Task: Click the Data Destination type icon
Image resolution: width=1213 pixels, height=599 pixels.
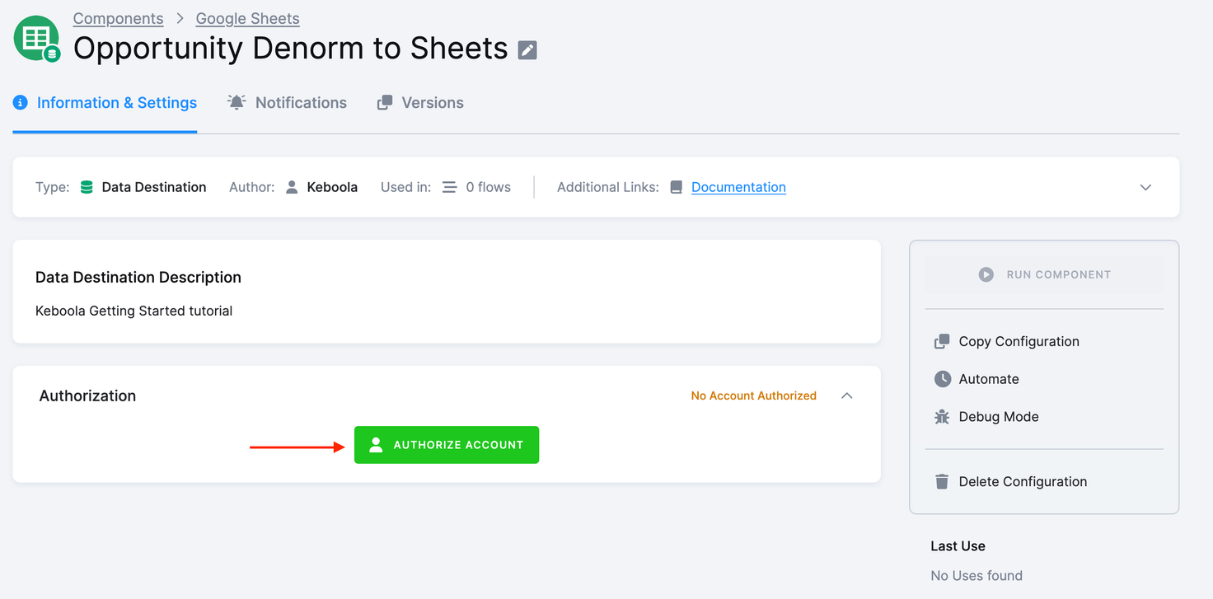Action: click(87, 187)
